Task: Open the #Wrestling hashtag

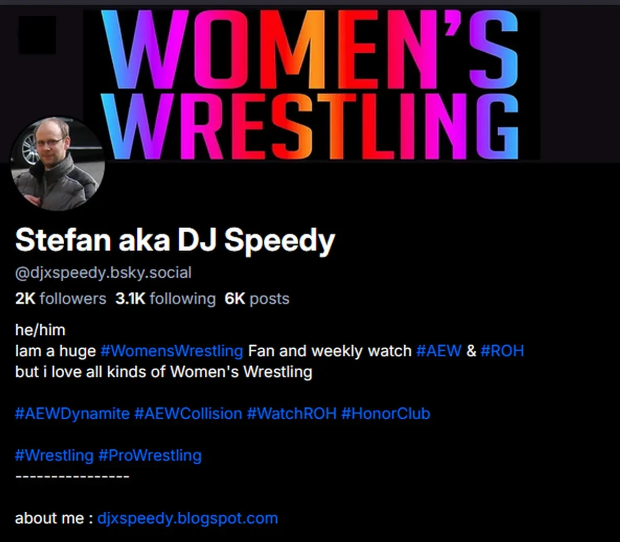Action: pyautogui.click(x=54, y=456)
